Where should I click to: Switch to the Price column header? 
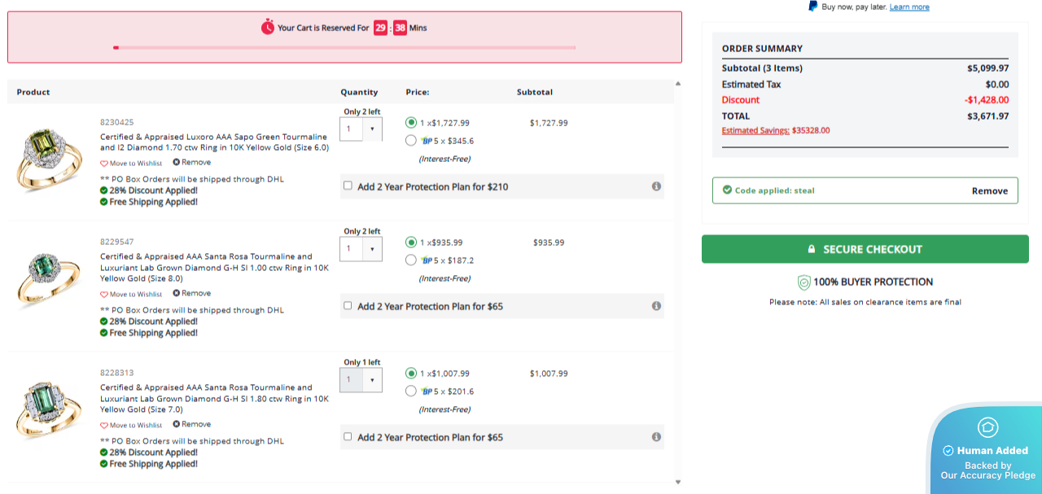pyautogui.click(x=414, y=92)
